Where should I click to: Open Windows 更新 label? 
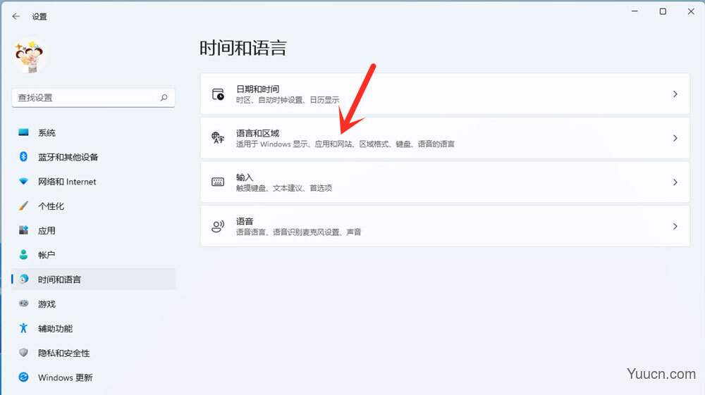pyautogui.click(x=65, y=377)
